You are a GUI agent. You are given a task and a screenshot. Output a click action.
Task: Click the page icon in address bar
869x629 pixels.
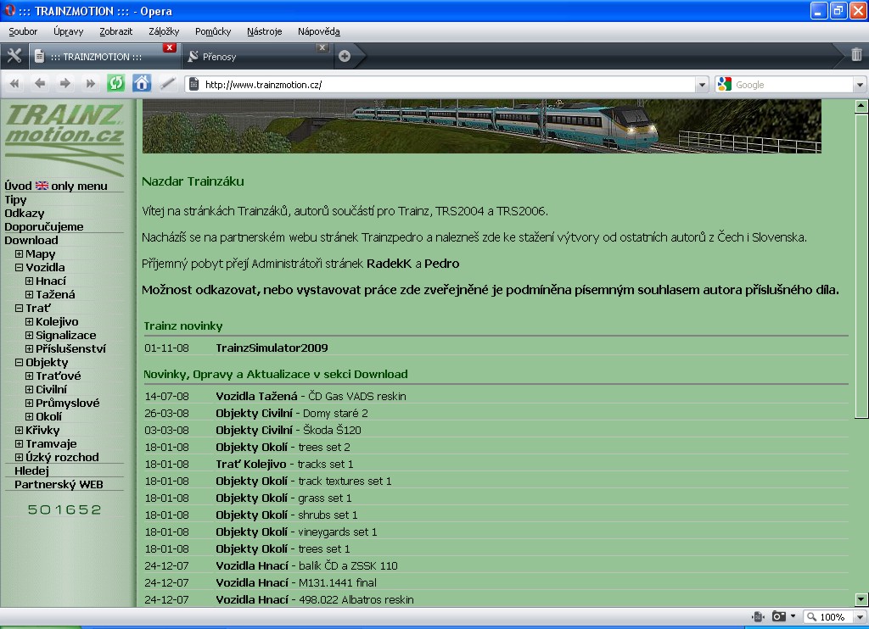pos(193,84)
